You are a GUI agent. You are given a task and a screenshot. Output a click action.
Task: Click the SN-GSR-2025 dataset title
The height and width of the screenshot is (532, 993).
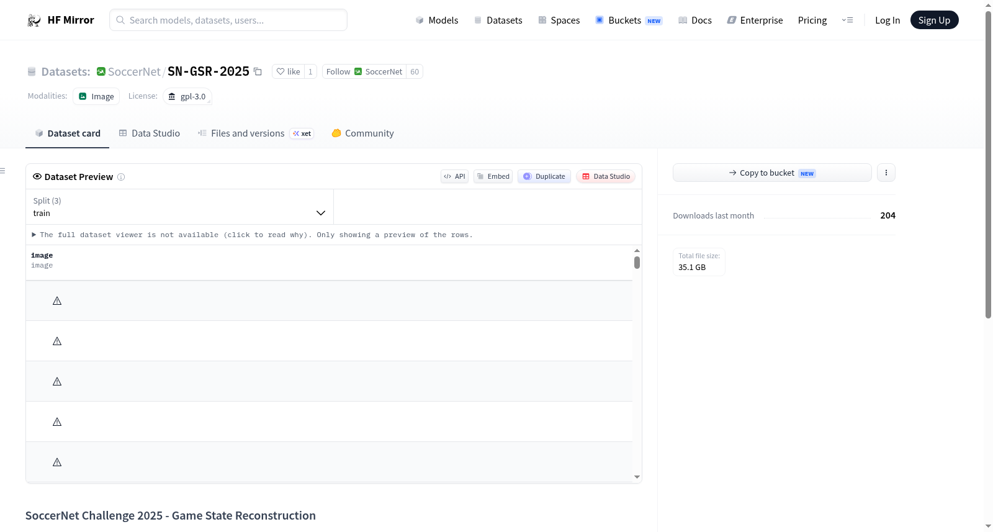coord(209,71)
